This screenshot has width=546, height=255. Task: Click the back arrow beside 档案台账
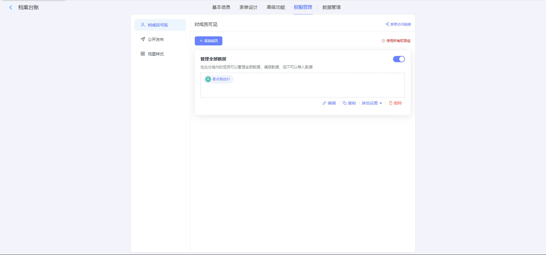tap(11, 7)
